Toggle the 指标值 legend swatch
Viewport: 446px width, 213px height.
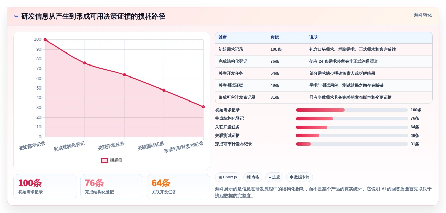[x=105, y=160]
